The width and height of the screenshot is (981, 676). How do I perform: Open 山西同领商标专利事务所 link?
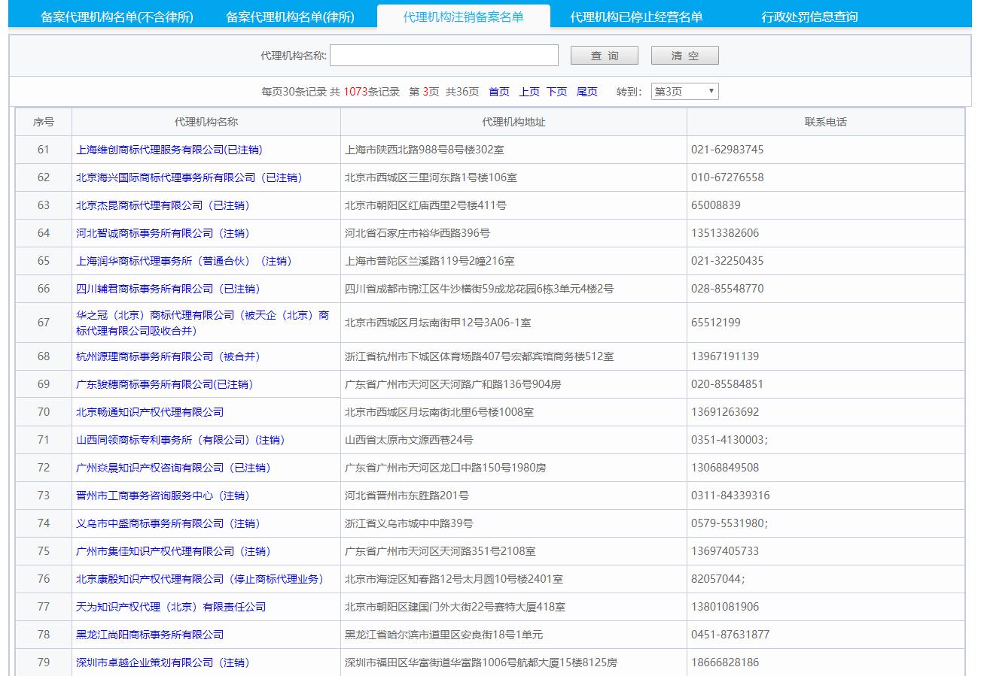pos(181,440)
